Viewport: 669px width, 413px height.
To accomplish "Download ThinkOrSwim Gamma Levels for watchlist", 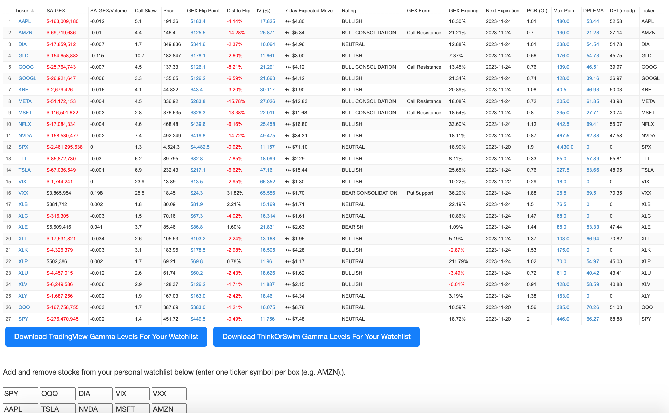I will click(x=316, y=337).
